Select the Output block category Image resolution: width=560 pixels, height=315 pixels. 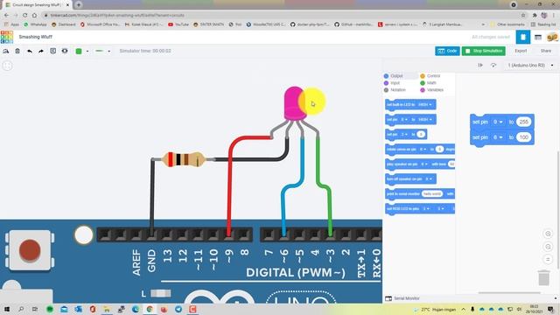[x=396, y=76]
